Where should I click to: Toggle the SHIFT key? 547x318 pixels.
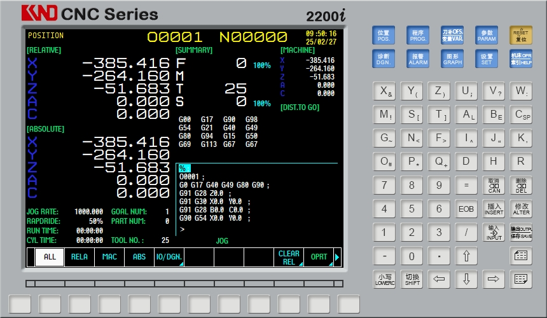click(412, 279)
